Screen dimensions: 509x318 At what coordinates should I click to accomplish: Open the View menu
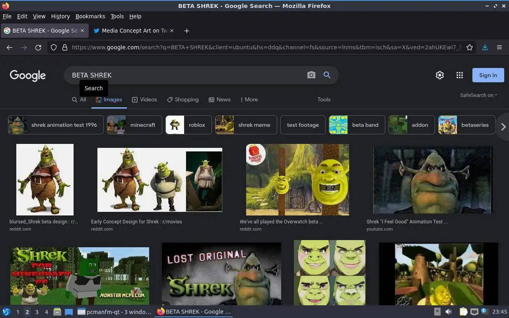tap(39, 16)
